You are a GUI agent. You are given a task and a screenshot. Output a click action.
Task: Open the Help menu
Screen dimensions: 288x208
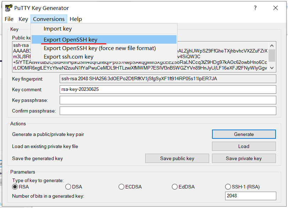(76, 19)
